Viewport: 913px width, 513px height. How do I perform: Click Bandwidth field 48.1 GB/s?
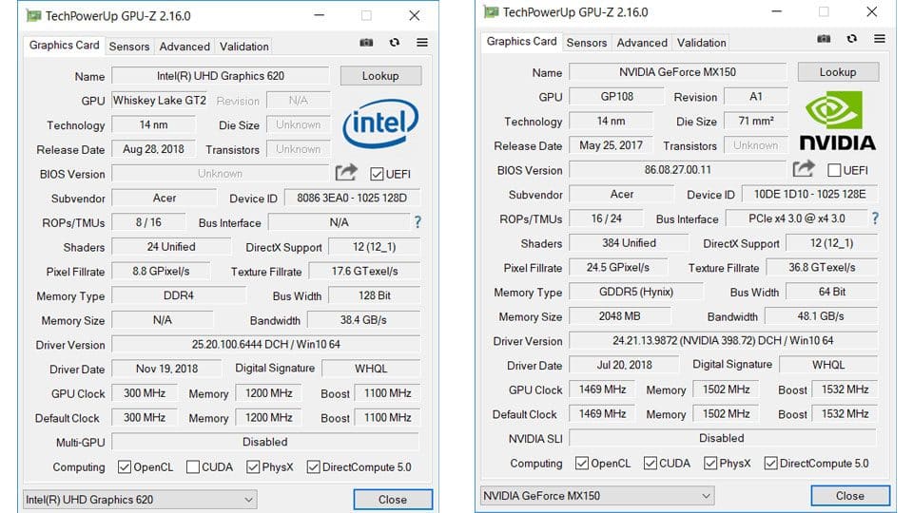pyautogui.click(x=821, y=316)
